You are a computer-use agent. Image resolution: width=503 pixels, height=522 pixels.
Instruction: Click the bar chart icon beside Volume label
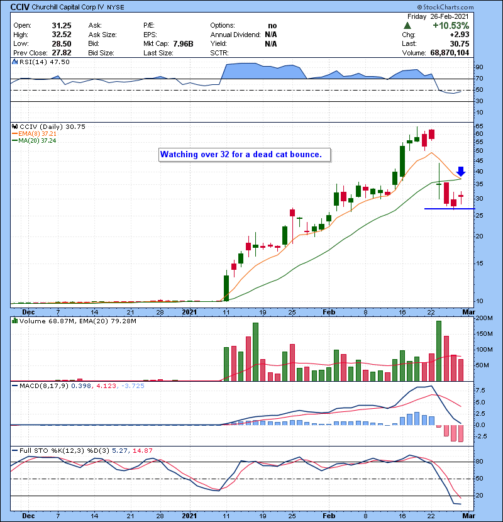pos(14,321)
